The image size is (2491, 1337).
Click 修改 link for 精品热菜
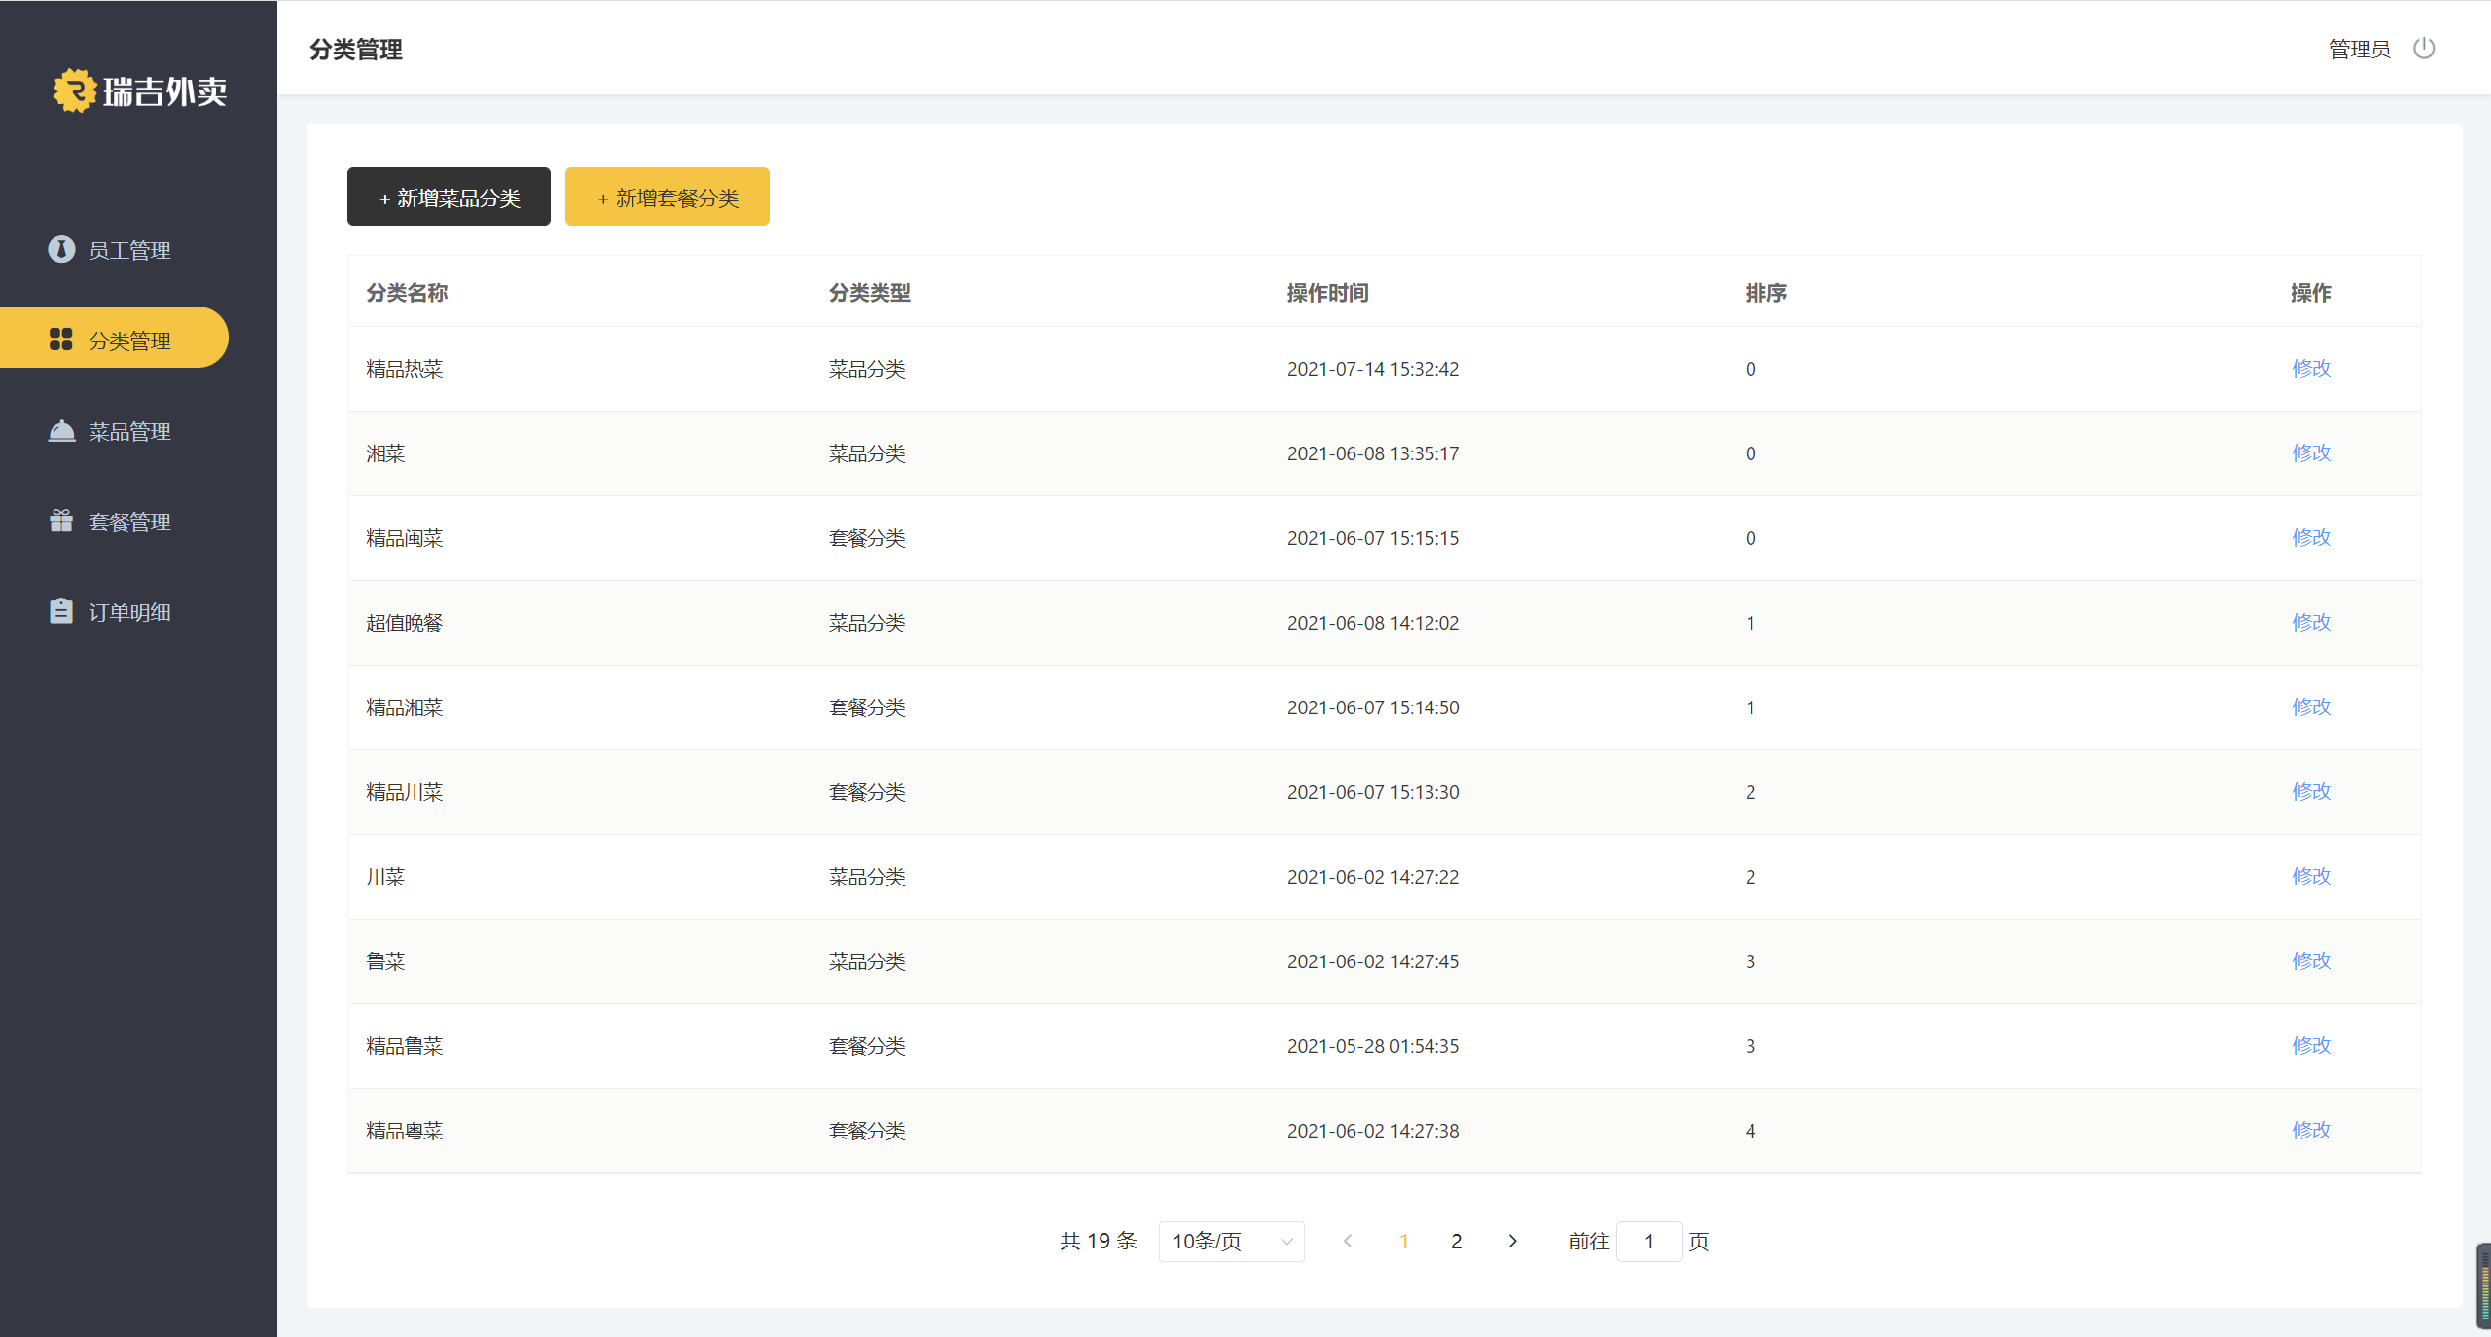coord(2311,368)
